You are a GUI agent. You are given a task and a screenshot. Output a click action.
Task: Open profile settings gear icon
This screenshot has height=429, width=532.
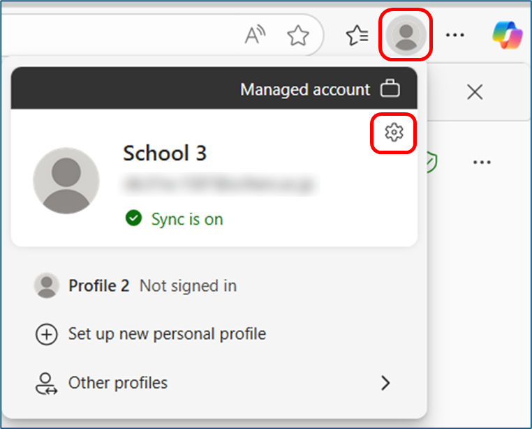click(x=394, y=133)
